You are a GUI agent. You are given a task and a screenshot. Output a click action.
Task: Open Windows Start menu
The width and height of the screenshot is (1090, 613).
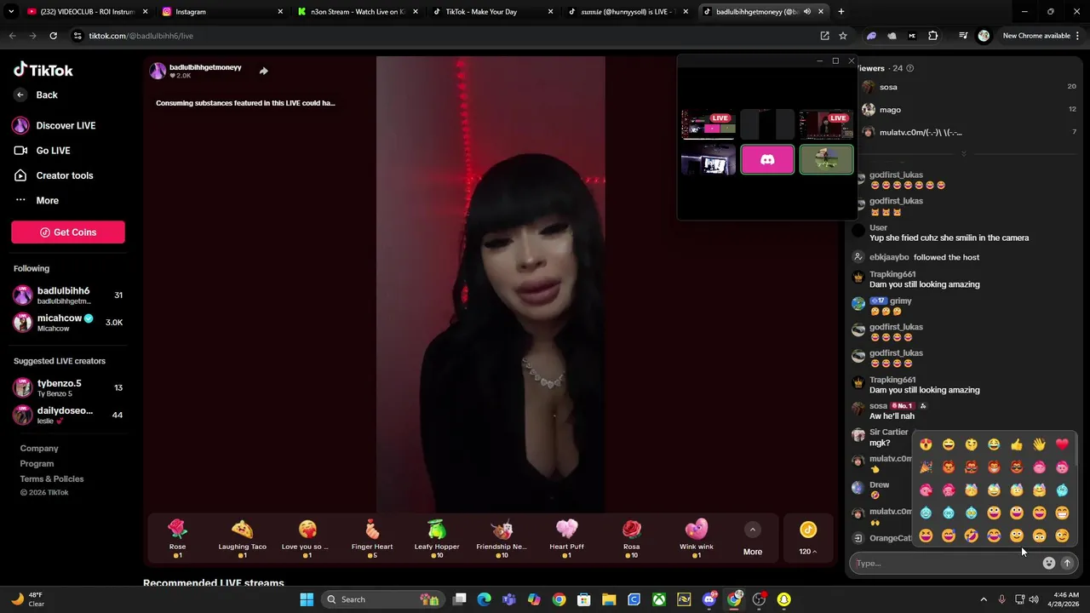[307, 599]
